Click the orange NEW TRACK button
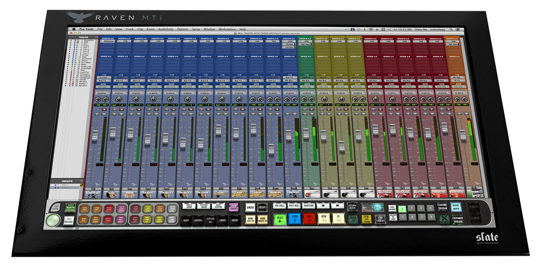The width and height of the screenshot is (540, 267). pos(85,209)
